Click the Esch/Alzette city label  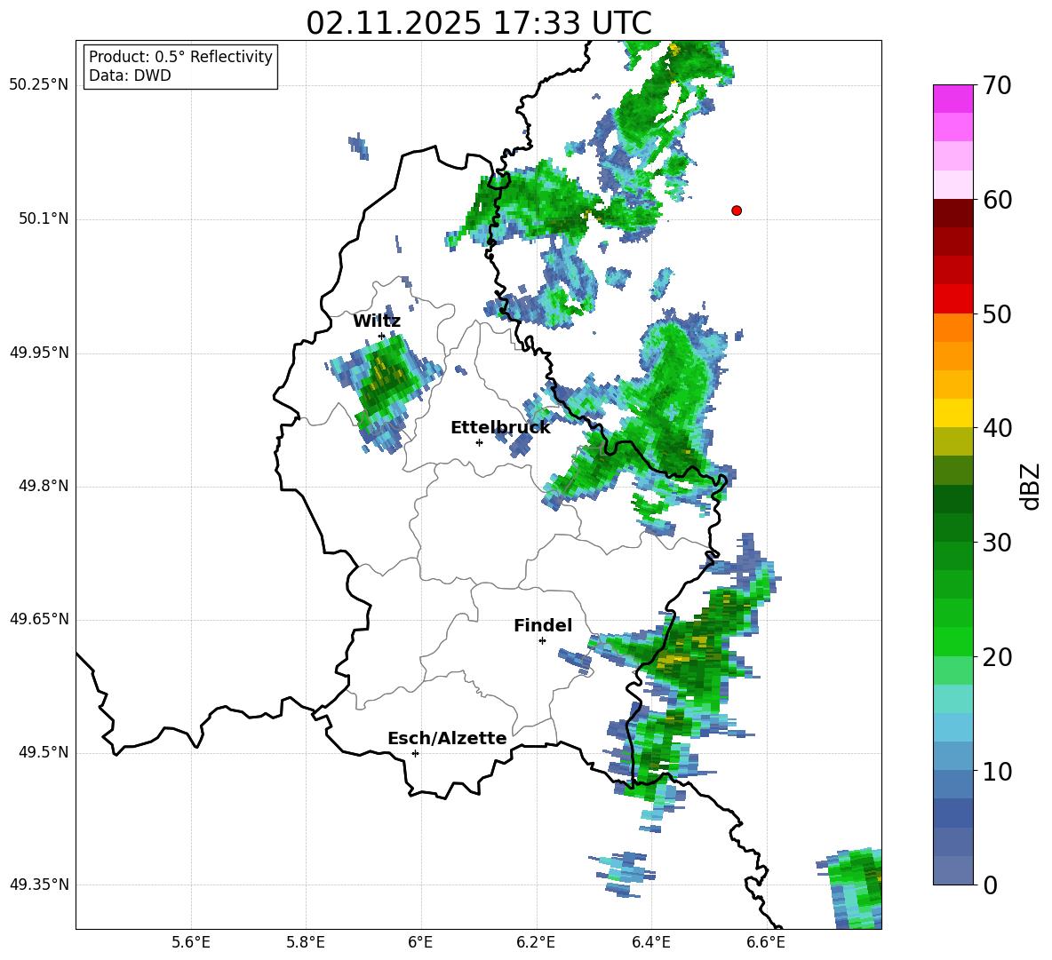click(x=447, y=738)
